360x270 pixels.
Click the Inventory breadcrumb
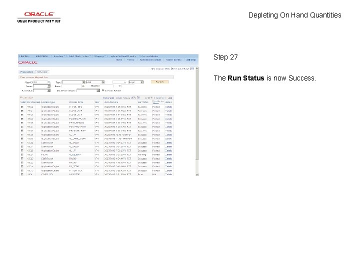coord(58,56)
